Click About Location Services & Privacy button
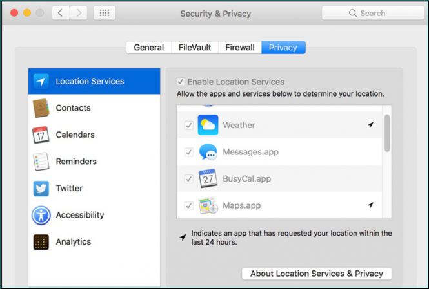Image resolution: width=429 pixels, height=289 pixels. click(317, 274)
